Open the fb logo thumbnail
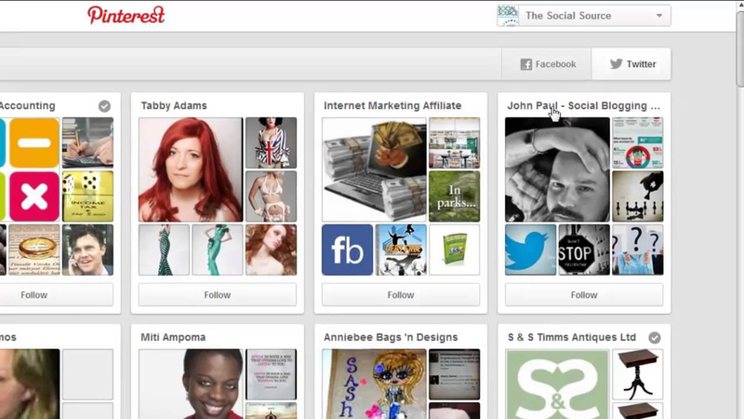 pyautogui.click(x=347, y=250)
